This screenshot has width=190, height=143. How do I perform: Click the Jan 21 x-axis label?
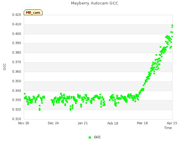83,123
